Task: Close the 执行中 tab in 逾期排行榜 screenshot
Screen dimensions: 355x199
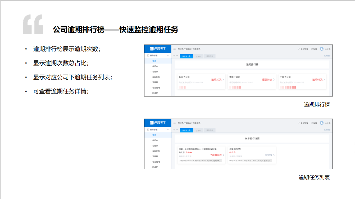Action: tap(189, 56)
